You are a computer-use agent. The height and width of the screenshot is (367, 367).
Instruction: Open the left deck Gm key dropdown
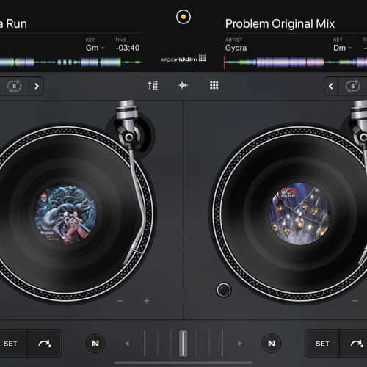[x=95, y=48]
